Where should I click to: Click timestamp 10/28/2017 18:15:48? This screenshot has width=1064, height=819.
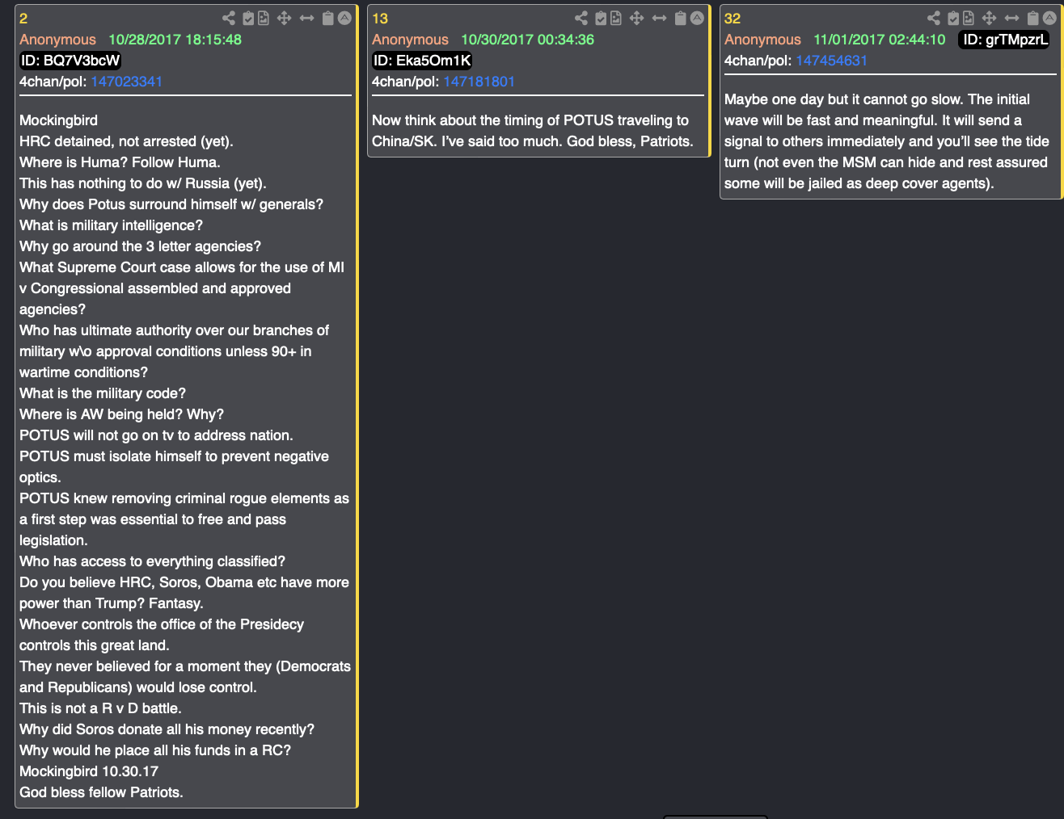pos(175,40)
